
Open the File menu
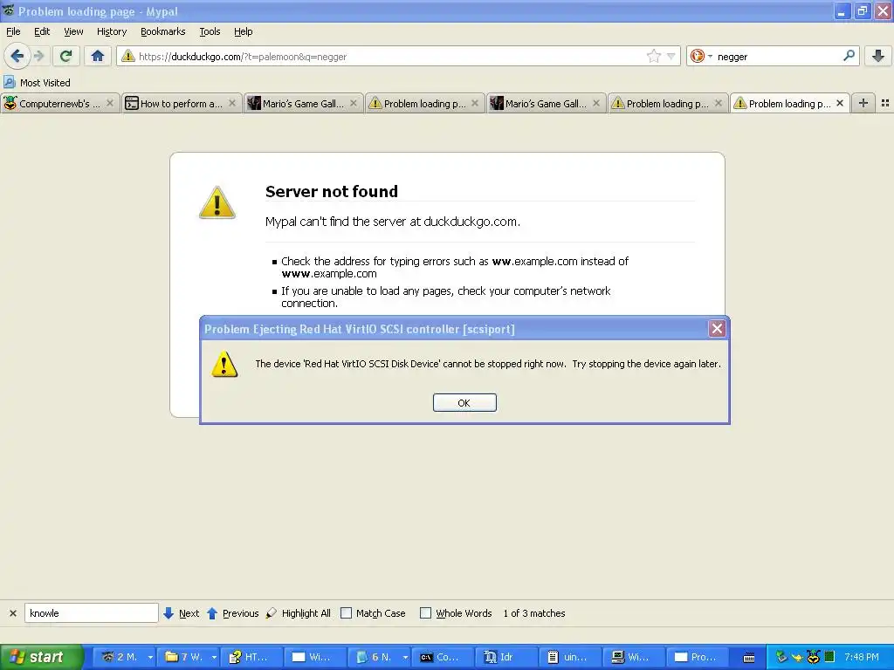tap(13, 31)
